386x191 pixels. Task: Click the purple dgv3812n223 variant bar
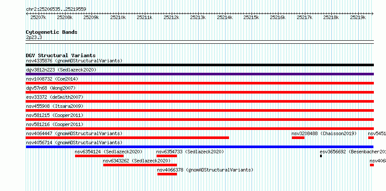pos(200,74)
